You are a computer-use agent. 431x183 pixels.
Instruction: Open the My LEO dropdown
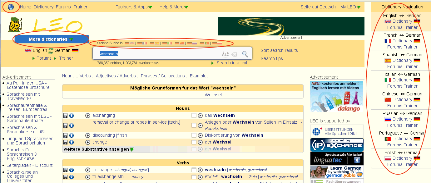[x=350, y=7]
